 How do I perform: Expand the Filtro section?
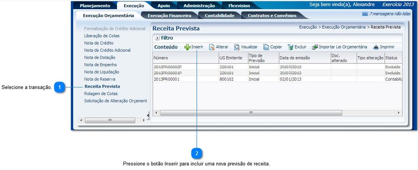click(157, 38)
